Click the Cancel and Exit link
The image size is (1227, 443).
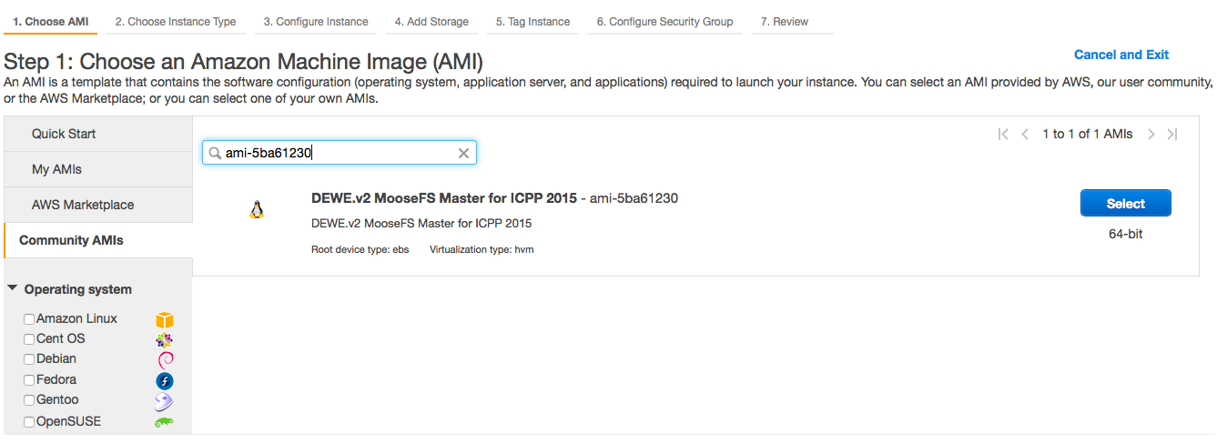point(1121,55)
